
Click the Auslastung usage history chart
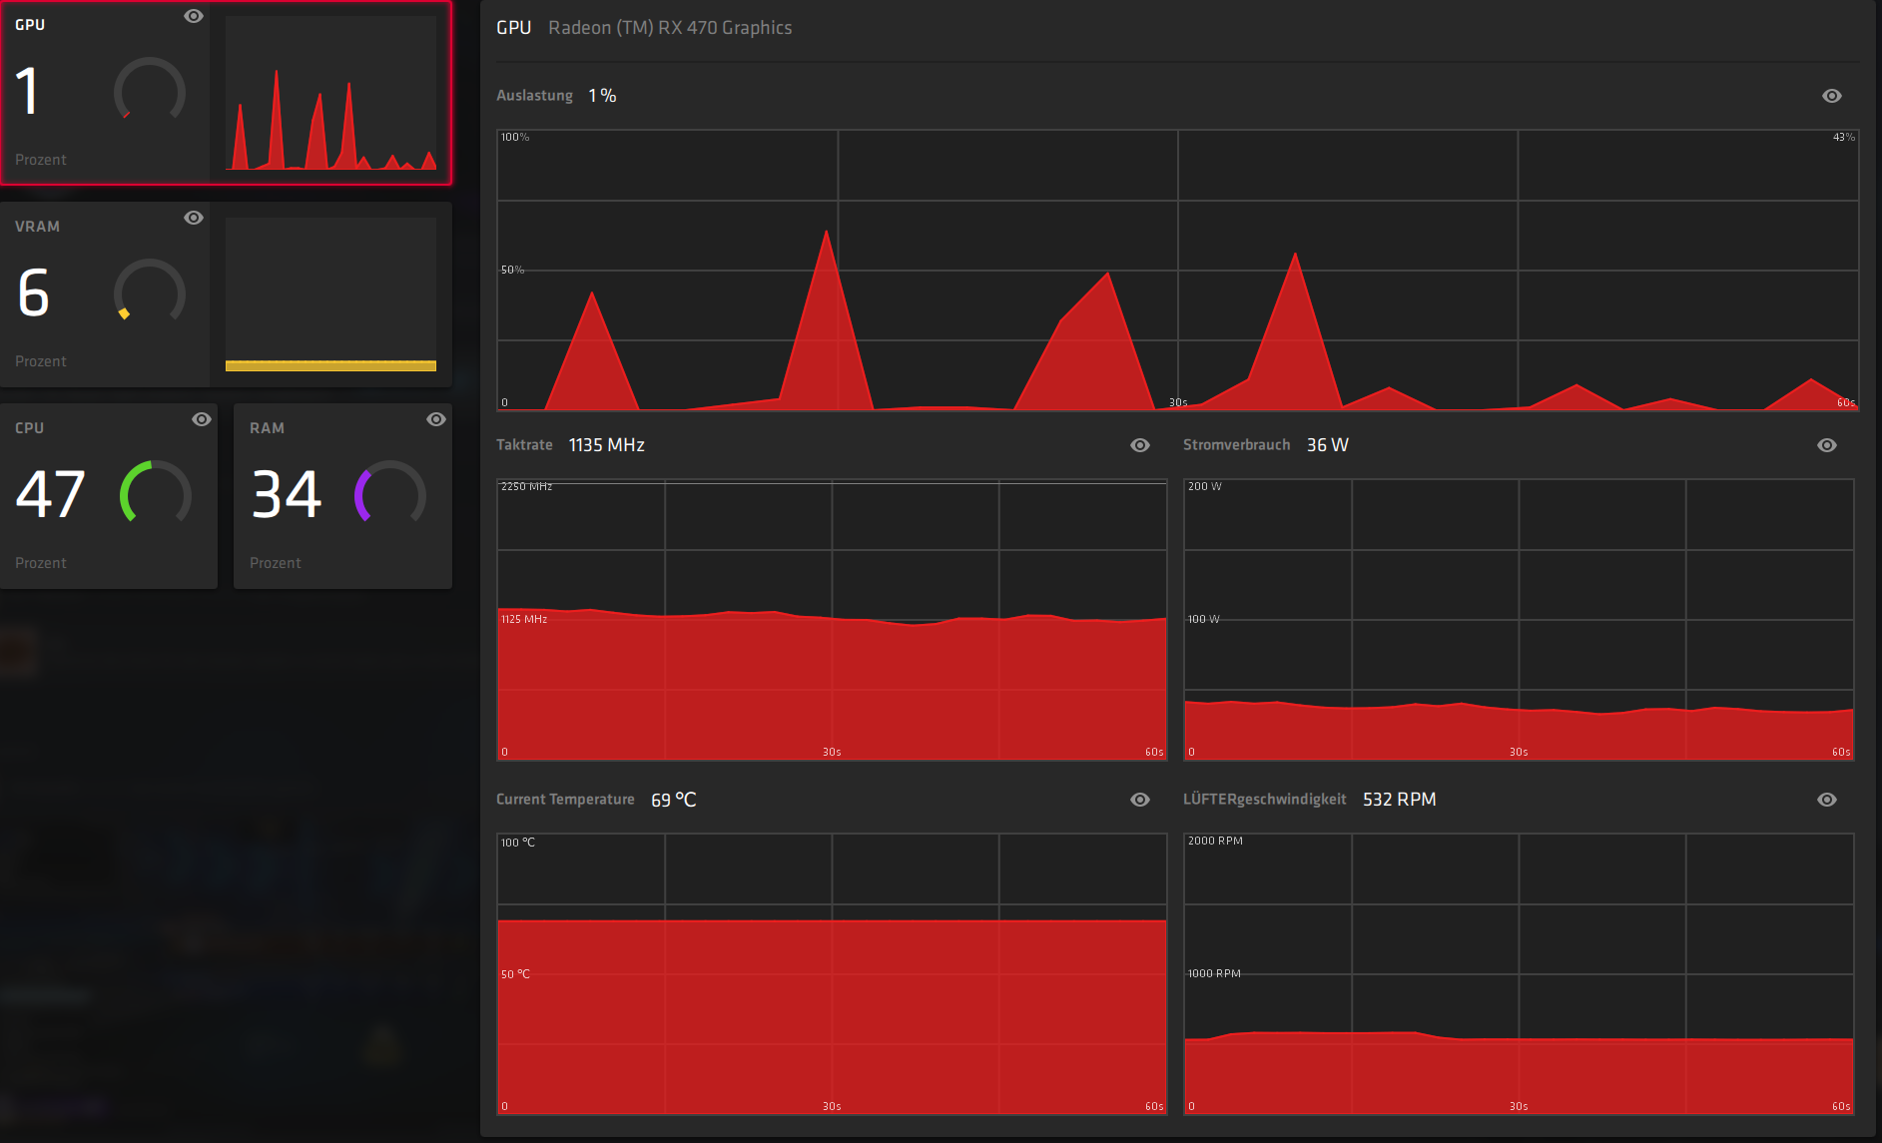click(x=1178, y=271)
